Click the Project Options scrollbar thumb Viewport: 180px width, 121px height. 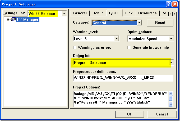(170, 98)
